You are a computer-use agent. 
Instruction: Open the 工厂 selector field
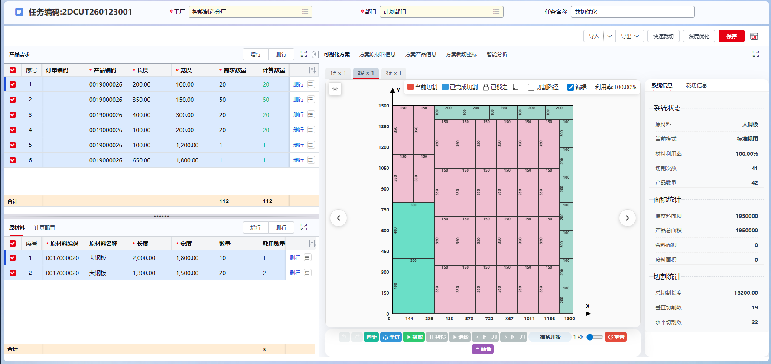pos(250,12)
